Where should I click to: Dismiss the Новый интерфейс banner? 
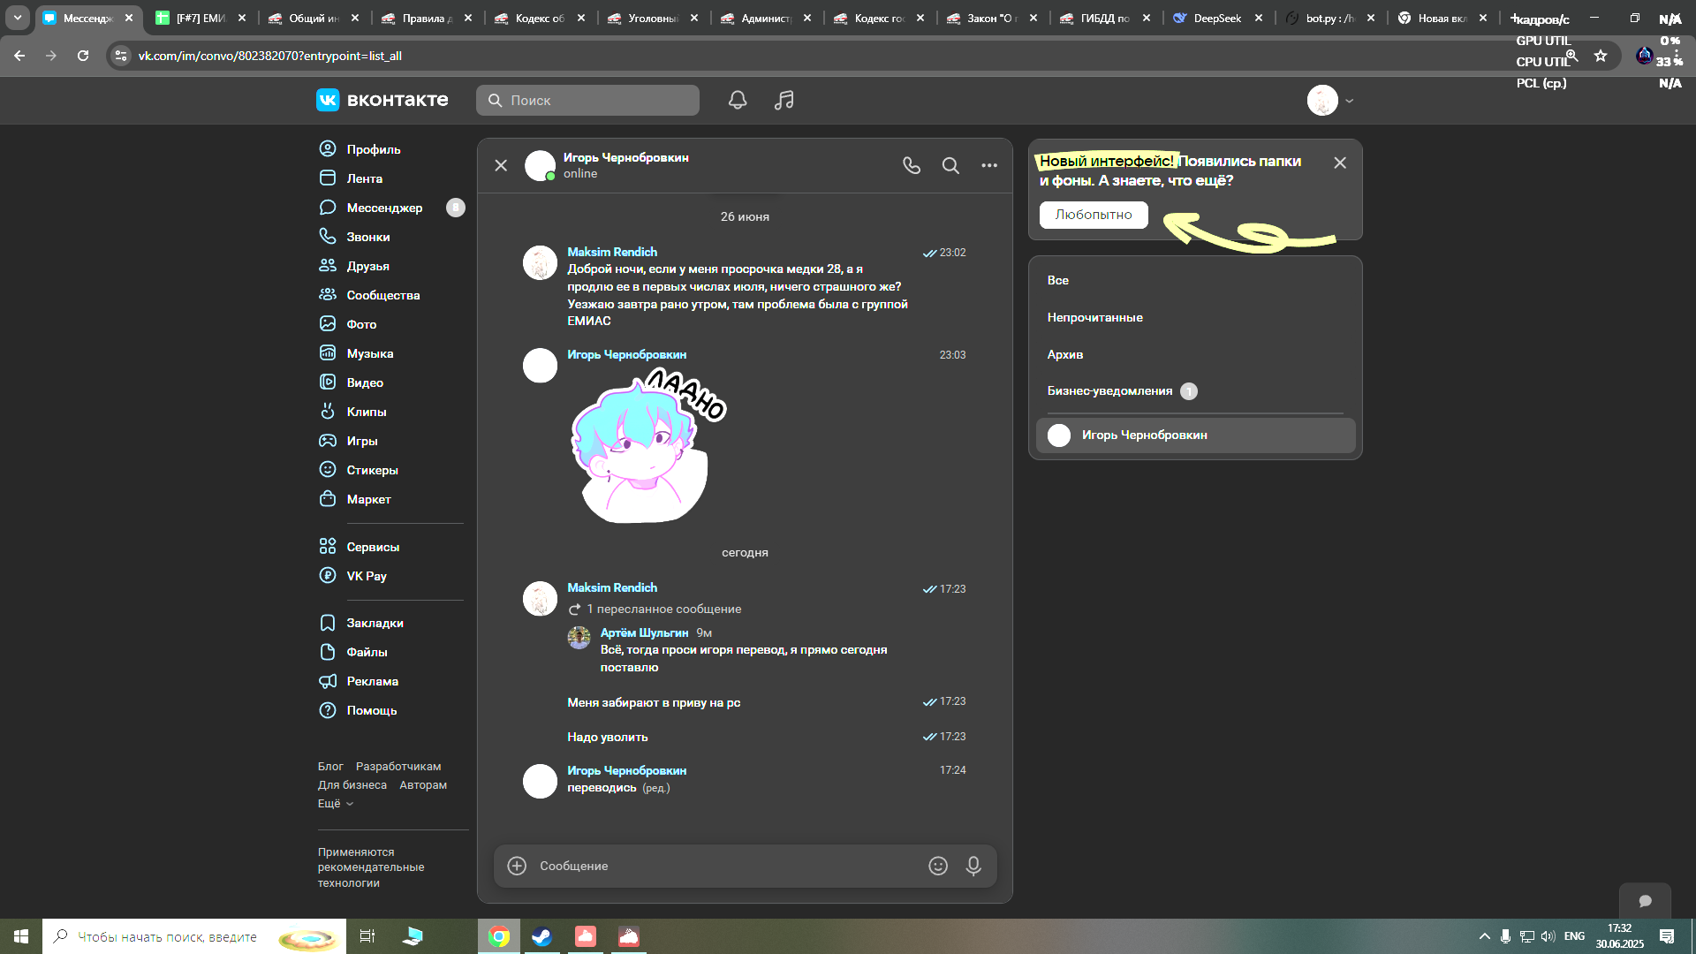point(1340,163)
